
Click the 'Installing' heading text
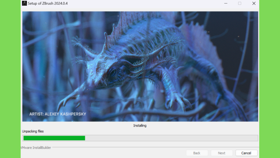pyautogui.click(x=140, y=126)
